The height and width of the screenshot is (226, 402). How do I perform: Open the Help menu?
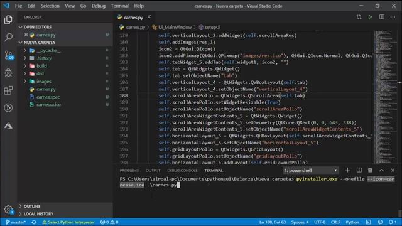tap(139, 6)
